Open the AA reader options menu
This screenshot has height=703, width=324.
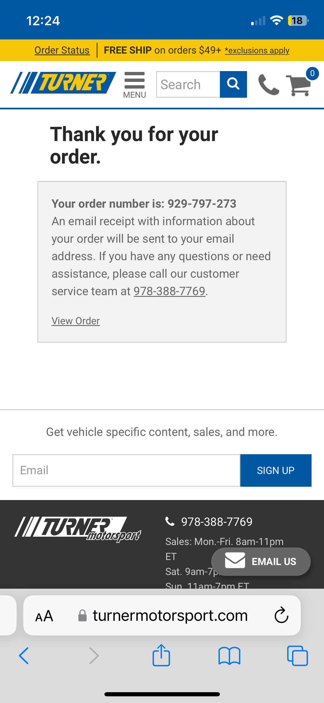(x=44, y=616)
